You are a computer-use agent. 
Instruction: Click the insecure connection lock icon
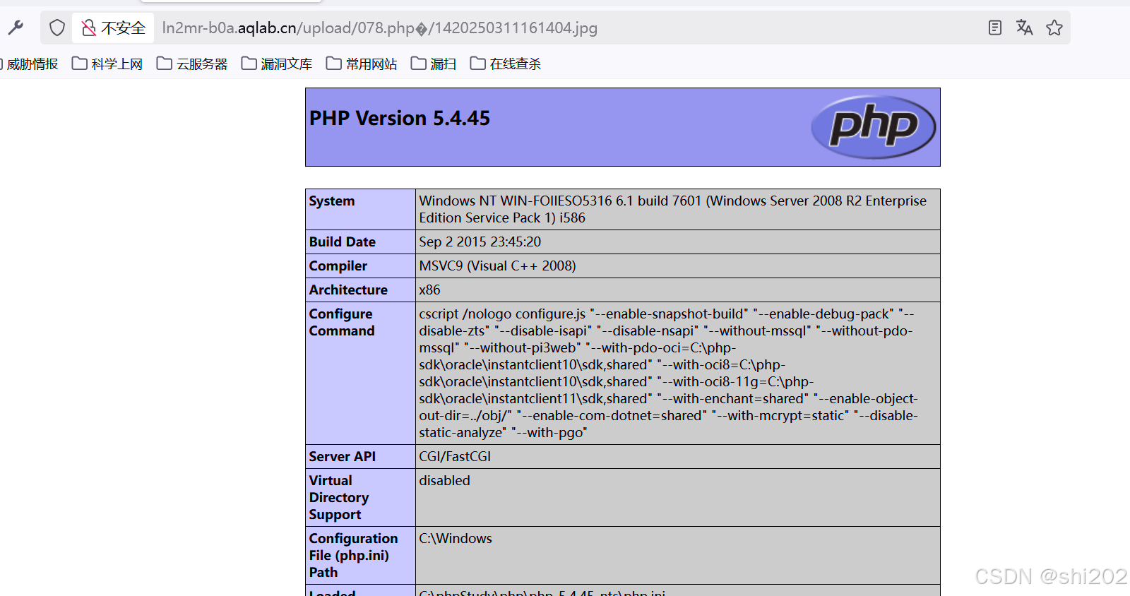[89, 28]
